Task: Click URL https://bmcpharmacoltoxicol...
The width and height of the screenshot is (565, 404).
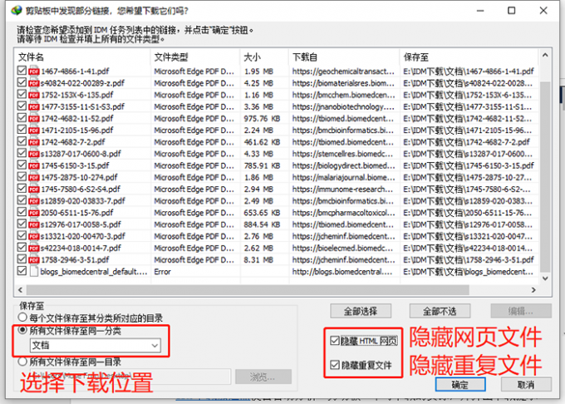Action: pyautogui.click(x=343, y=213)
